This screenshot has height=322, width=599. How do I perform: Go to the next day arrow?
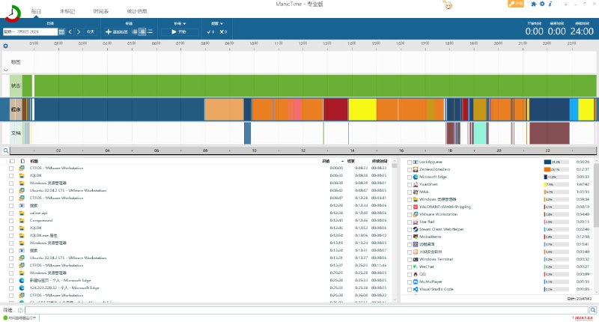[79, 31]
